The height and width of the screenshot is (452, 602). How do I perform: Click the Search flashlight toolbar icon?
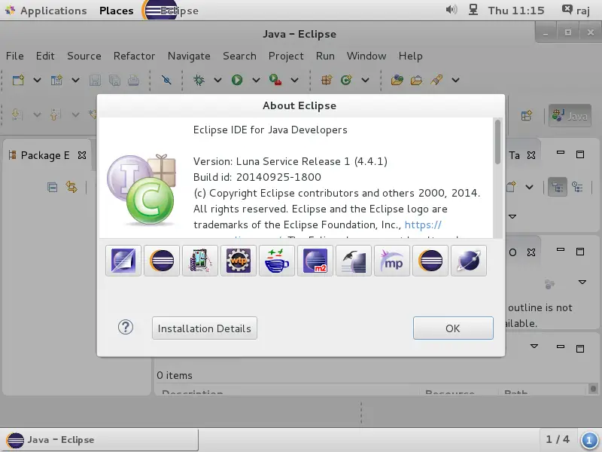click(x=436, y=80)
